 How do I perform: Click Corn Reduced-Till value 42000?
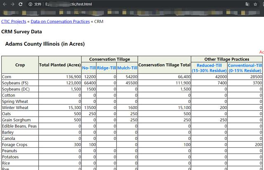tap(221, 77)
